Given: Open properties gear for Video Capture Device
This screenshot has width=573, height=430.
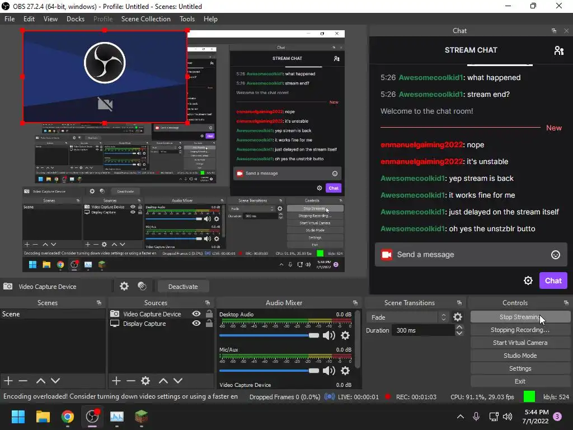Looking at the screenshot, I should [x=124, y=286].
